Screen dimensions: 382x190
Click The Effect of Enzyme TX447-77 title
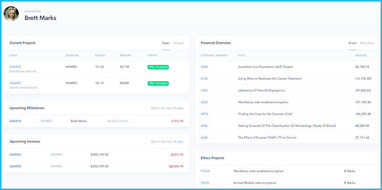267,137
